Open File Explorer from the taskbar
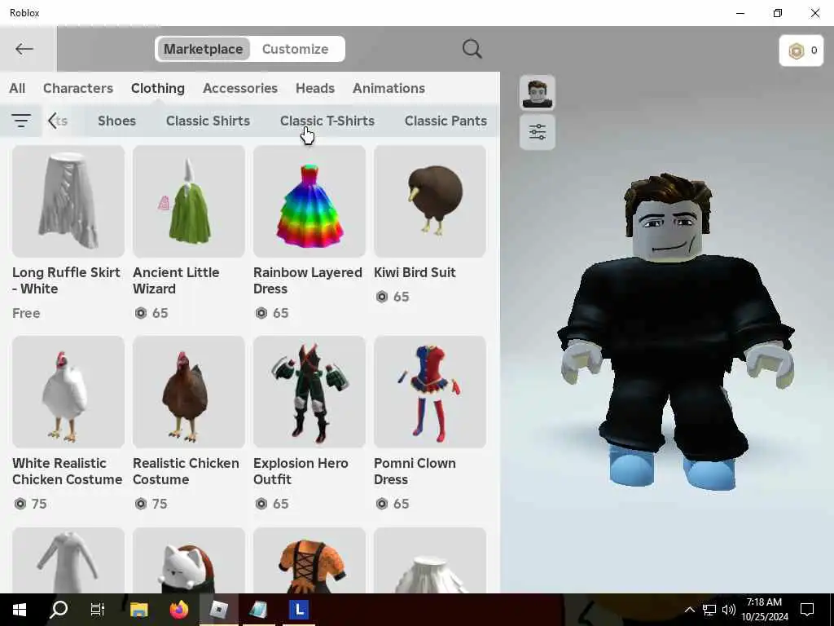The height and width of the screenshot is (626, 834). (x=138, y=610)
